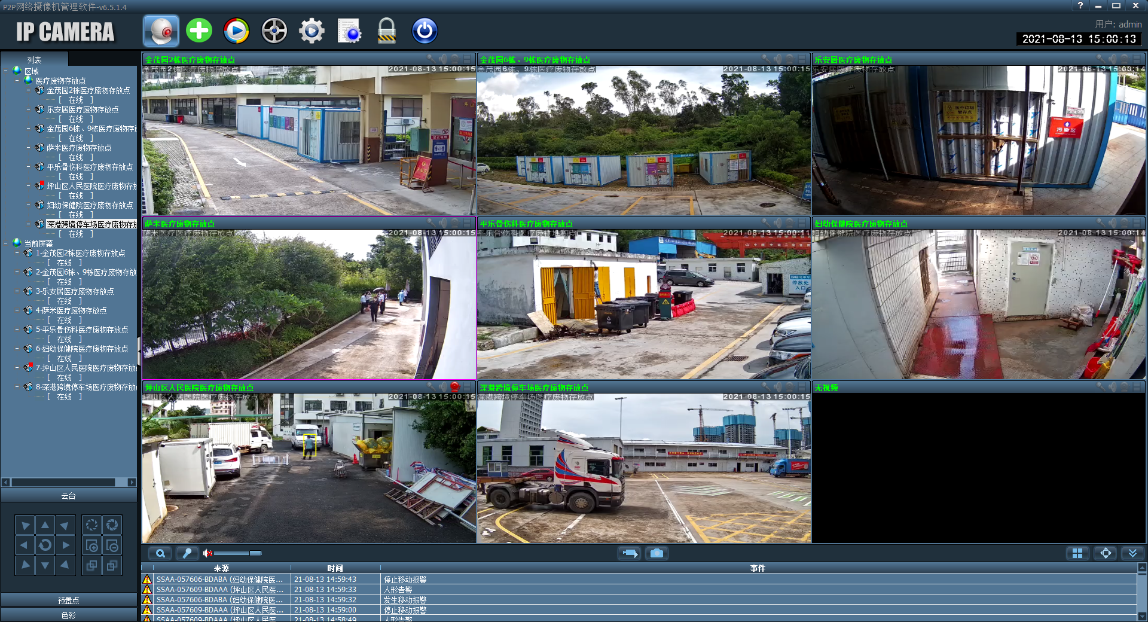The height and width of the screenshot is (622, 1148).
Task: Switch to the 列表 tab
Action: pyautogui.click(x=34, y=60)
